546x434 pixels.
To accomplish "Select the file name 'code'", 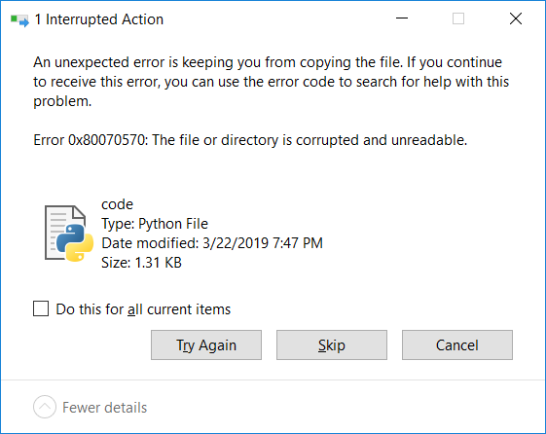I will tap(117, 204).
